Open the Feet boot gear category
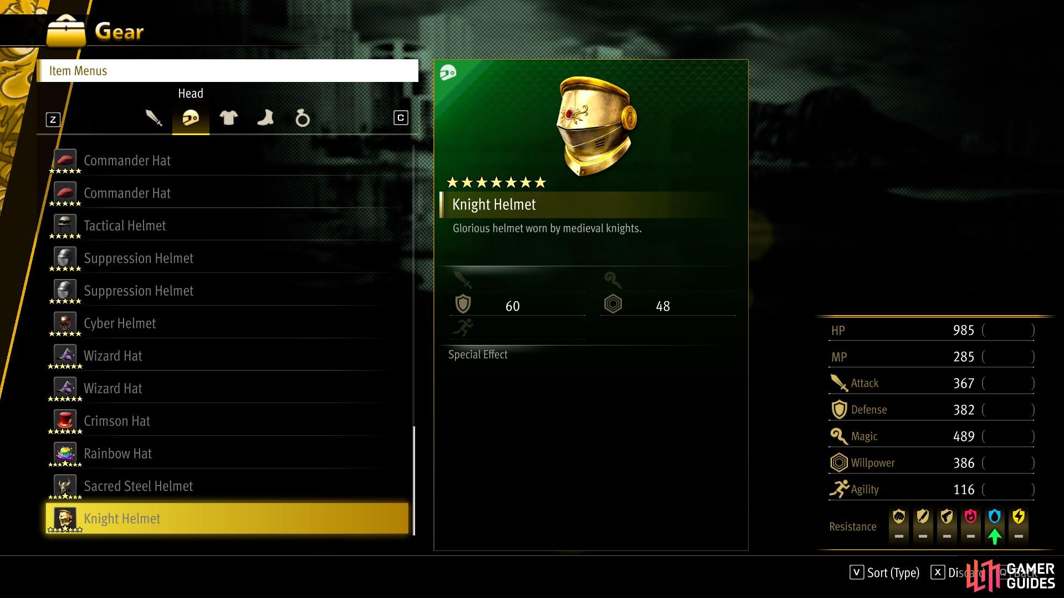 coord(265,118)
